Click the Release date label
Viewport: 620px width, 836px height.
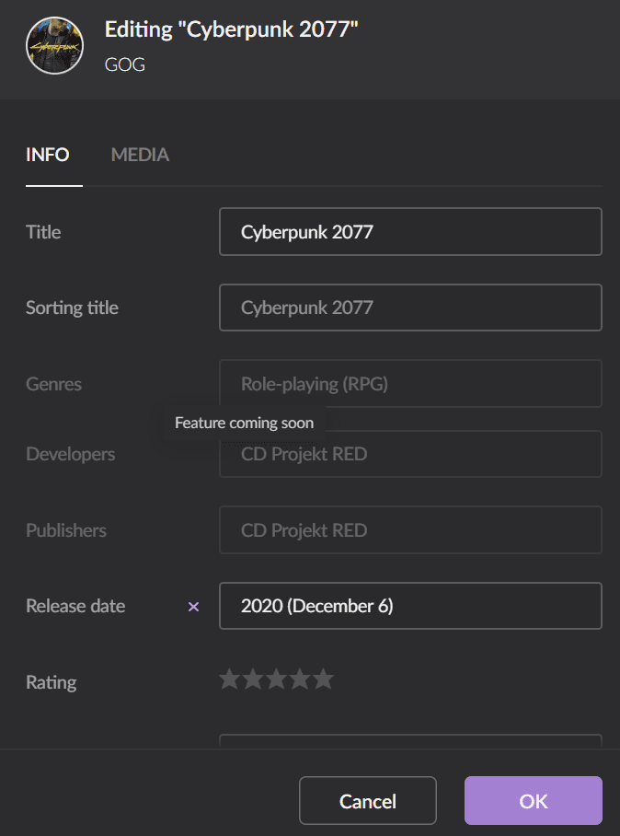(x=75, y=606)
